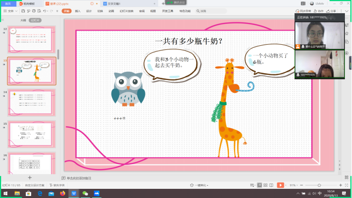Click the save icon in quick toolbar
The image size is (352, 198).
point(23,11)
